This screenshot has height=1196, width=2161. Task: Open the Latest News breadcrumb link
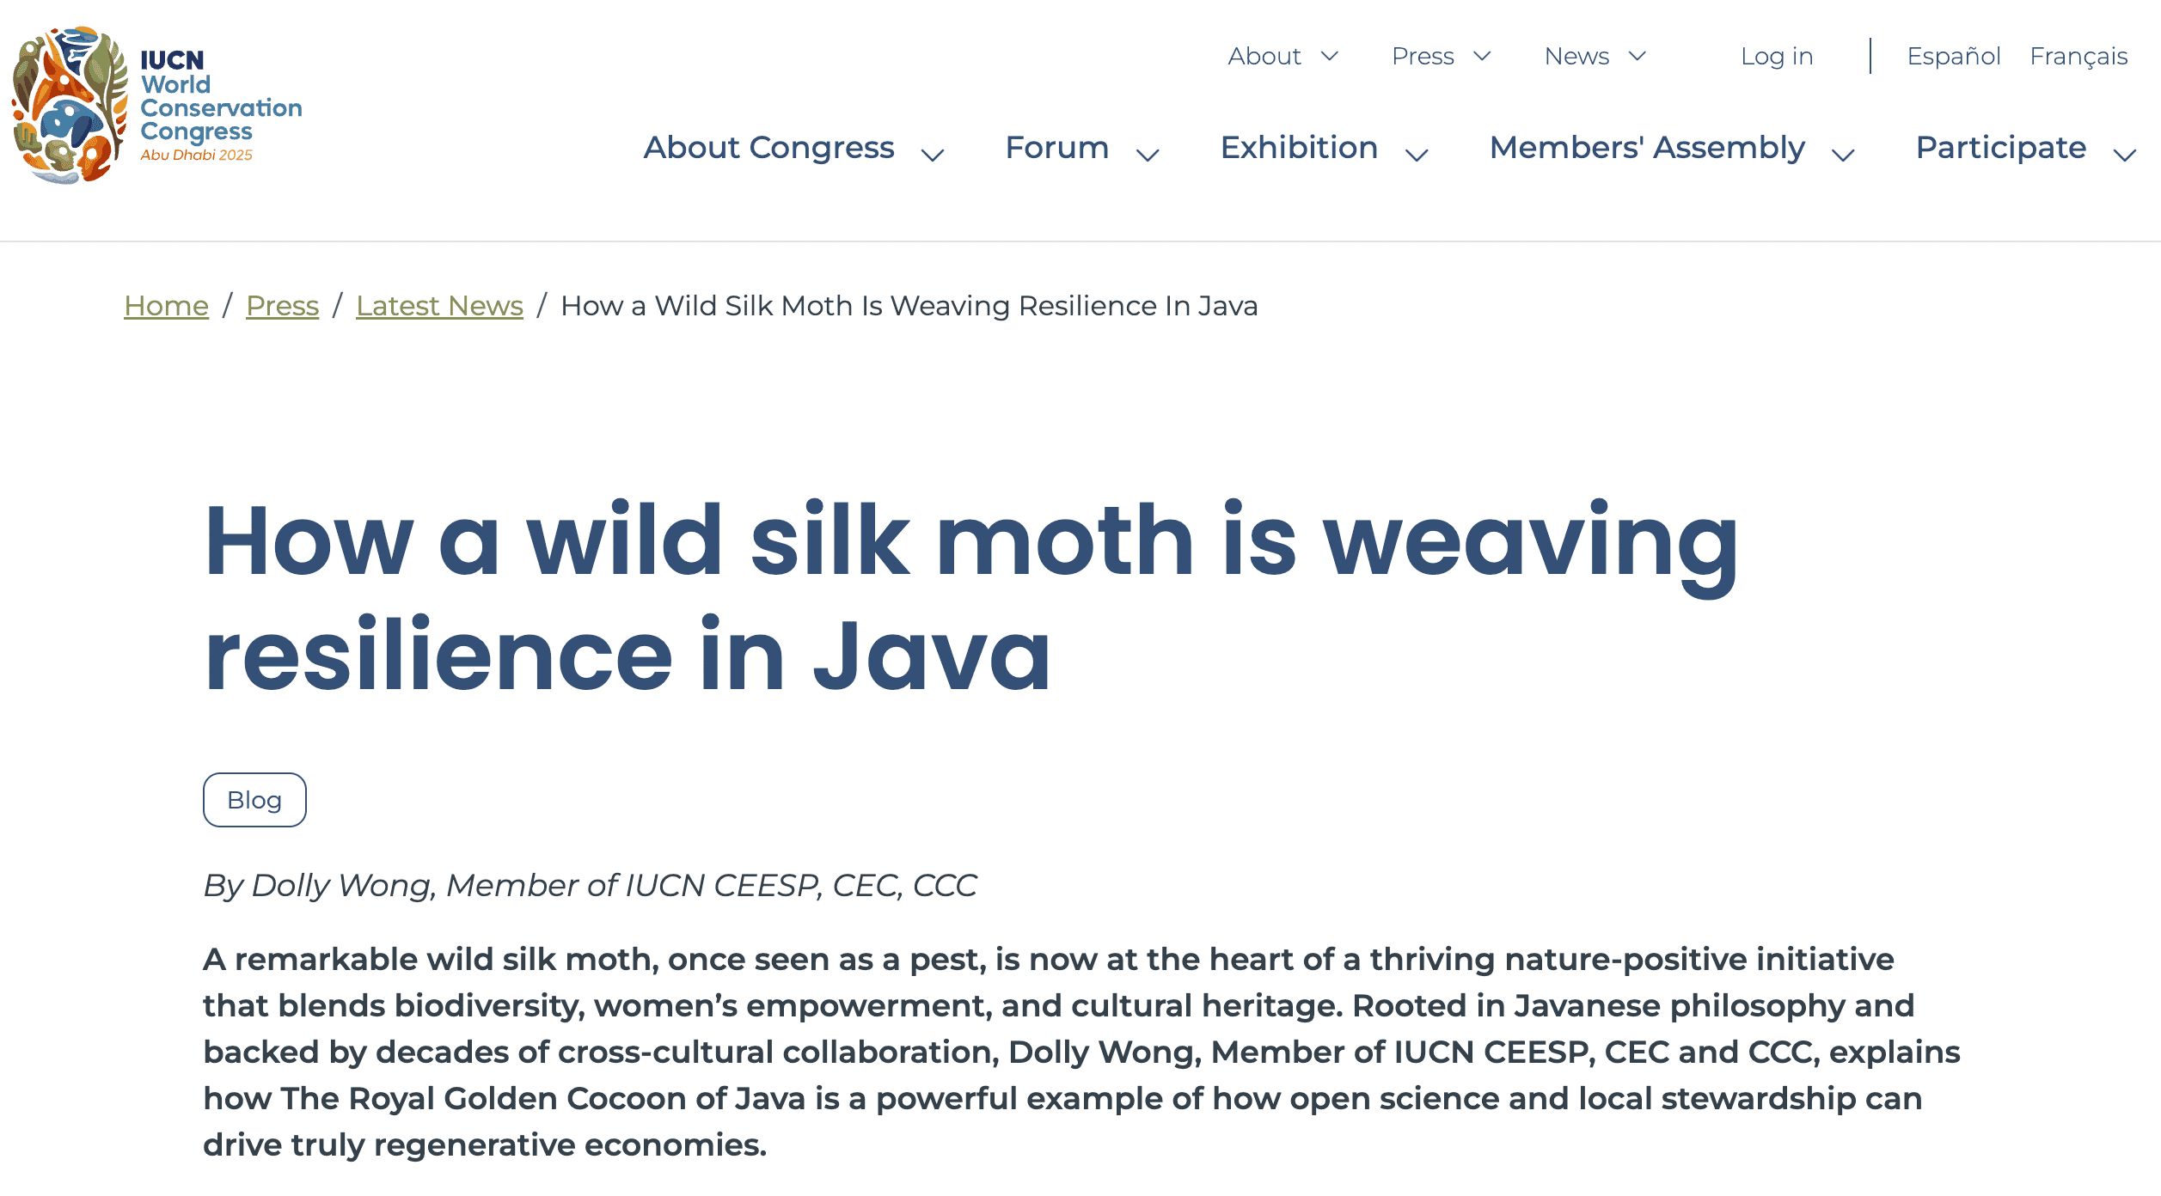point(439,306)
